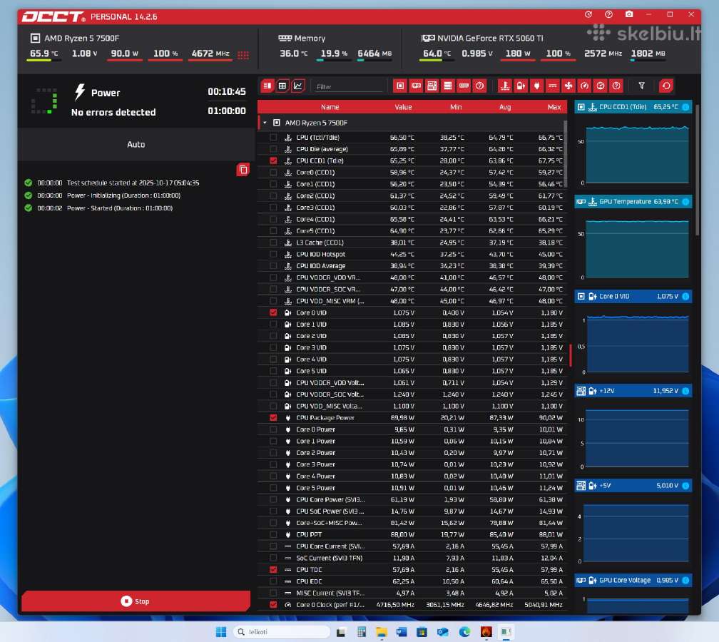Check the Core 3 Power checkbox
The image size is (719, 642).
(273, 464)
